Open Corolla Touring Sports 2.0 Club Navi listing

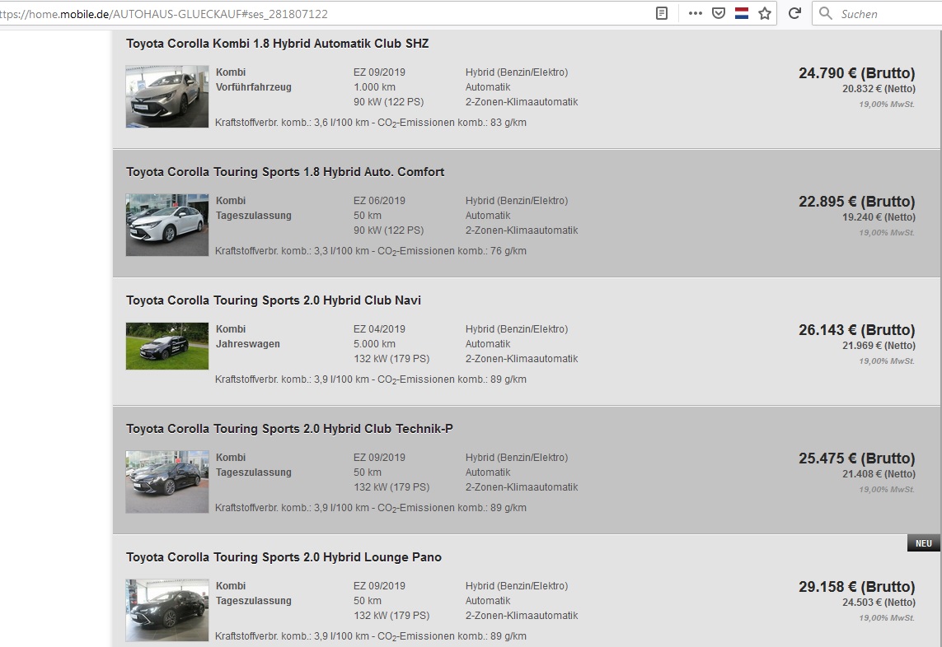[x=274, y=300]
